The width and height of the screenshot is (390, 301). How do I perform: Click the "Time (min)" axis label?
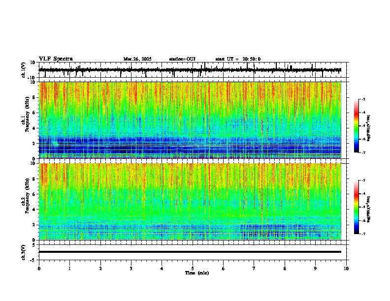pyautogui.click(x=197, y=273)
